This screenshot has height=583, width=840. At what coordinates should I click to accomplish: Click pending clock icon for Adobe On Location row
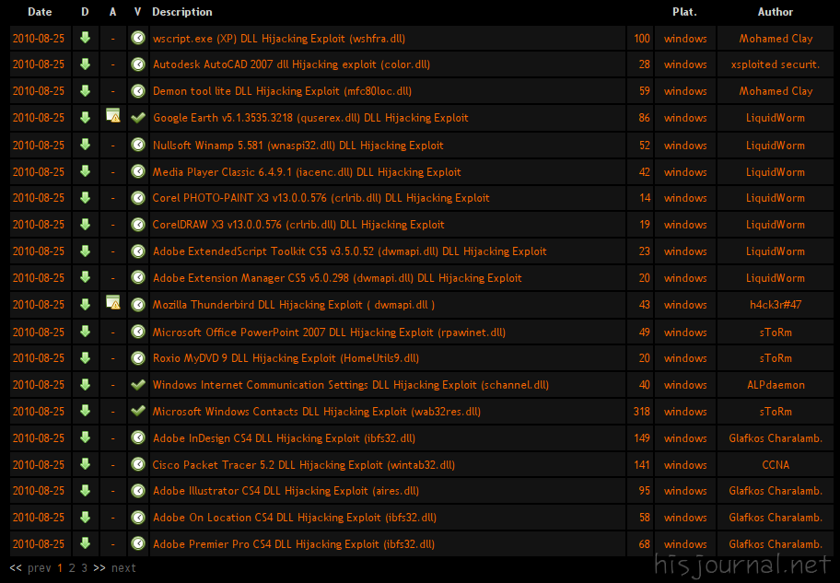(138, 517)
